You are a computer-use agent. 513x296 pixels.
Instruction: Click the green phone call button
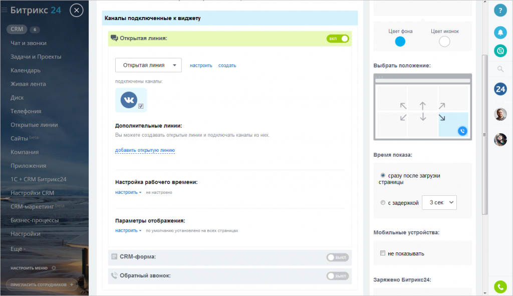[x=500, y=287]
